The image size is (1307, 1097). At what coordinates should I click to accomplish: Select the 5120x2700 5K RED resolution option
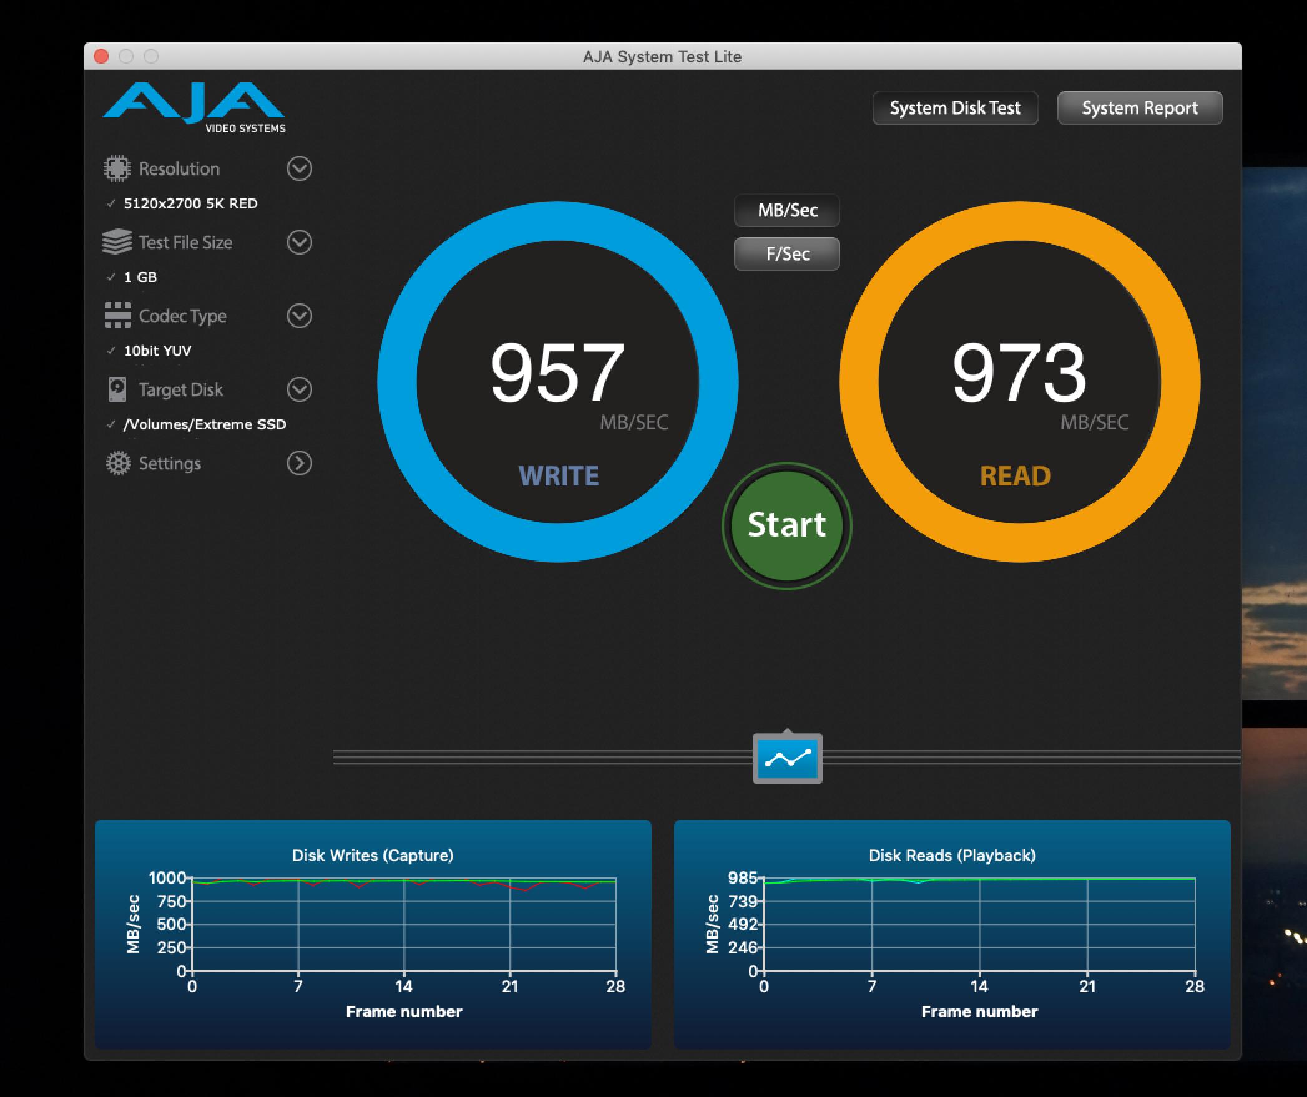point(190,203)
